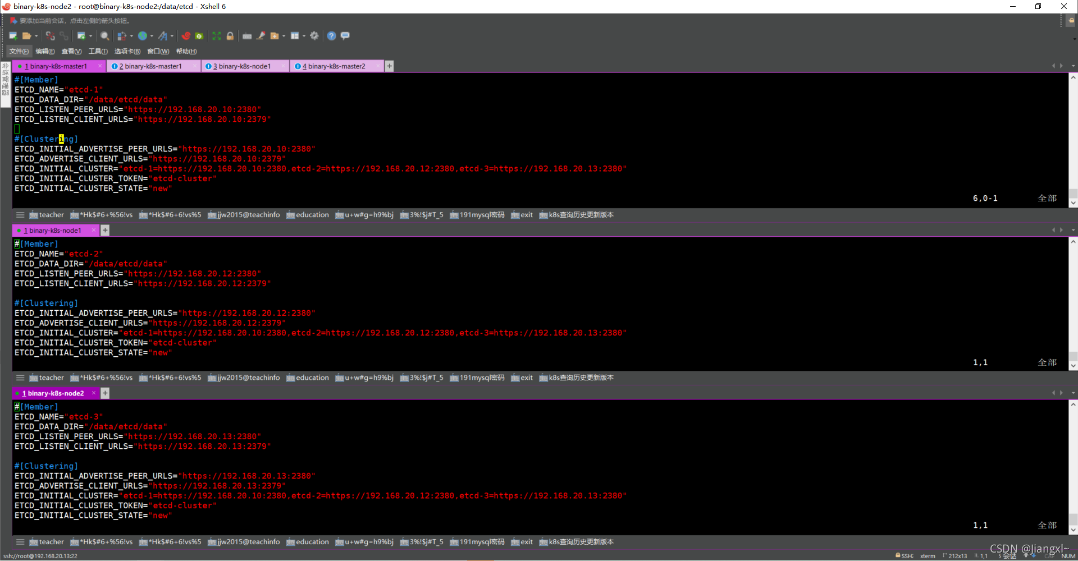Image resolution: width=1078 pixels, height=561 pixels.
Task: Expand the new folder dropdown arrow
Action: [x=284, y=36]
